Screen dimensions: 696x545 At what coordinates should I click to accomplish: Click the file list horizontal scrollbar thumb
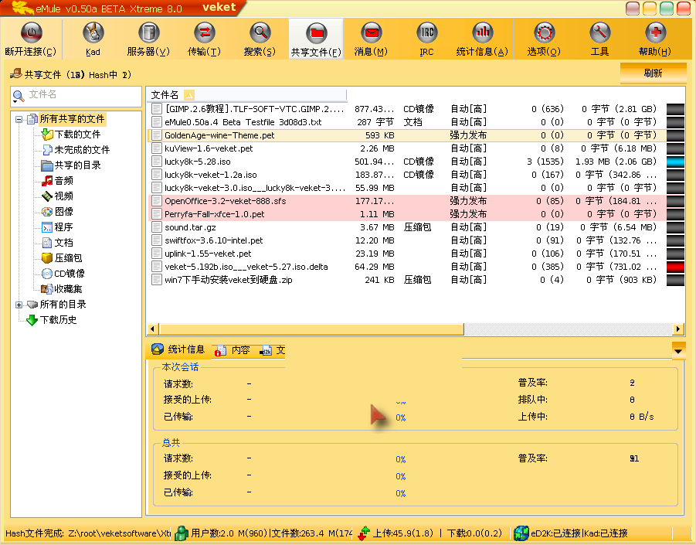pos(311,329)
